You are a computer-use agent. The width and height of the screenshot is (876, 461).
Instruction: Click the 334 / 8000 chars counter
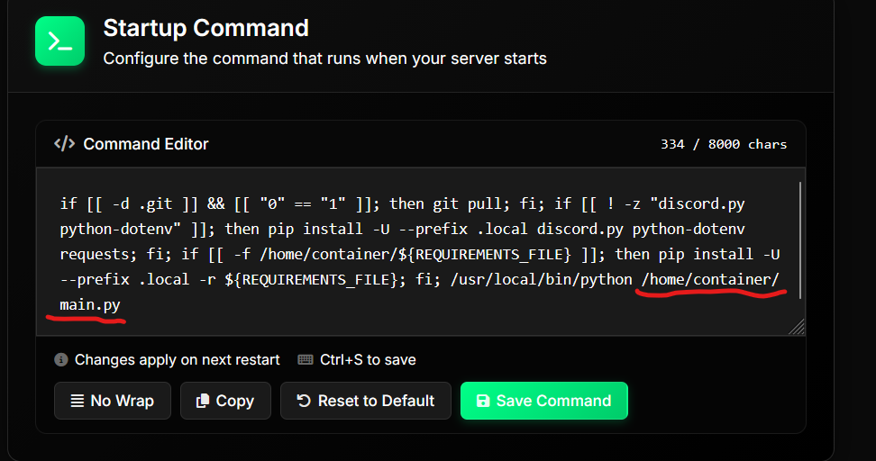pyautogui.click(x=723, y=144)
